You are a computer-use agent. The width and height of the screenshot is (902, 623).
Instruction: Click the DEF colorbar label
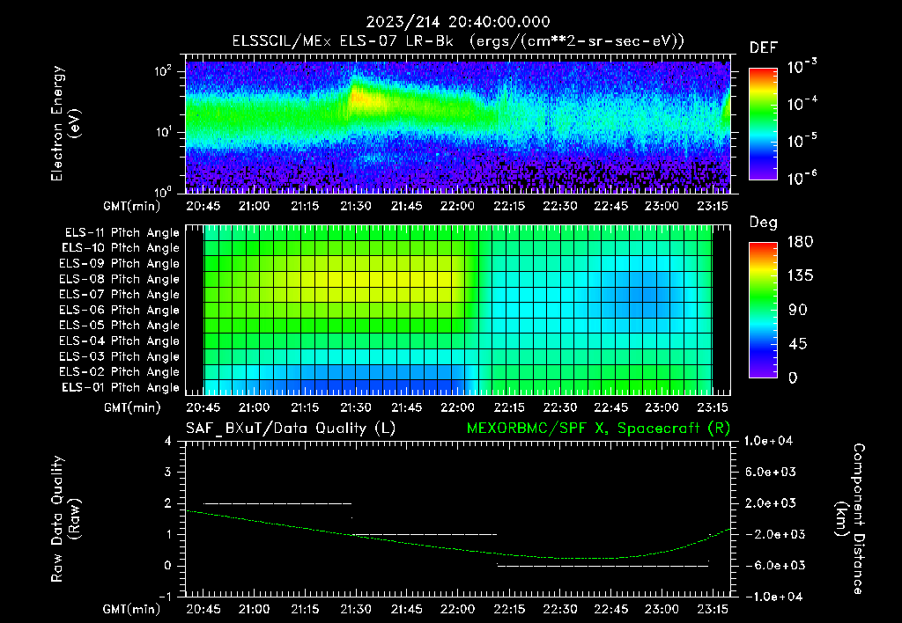764,48
